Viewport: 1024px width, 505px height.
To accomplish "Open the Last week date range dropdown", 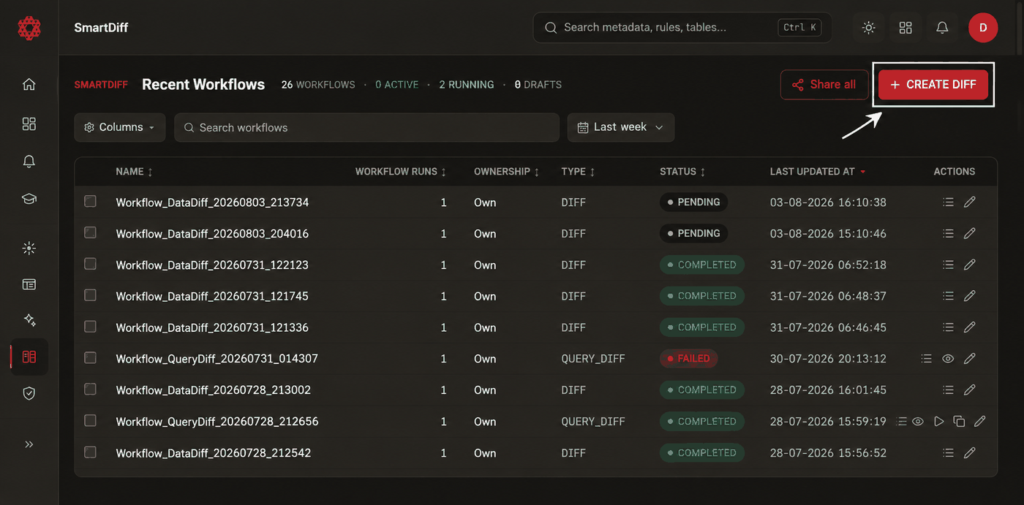I will [621, 127].
